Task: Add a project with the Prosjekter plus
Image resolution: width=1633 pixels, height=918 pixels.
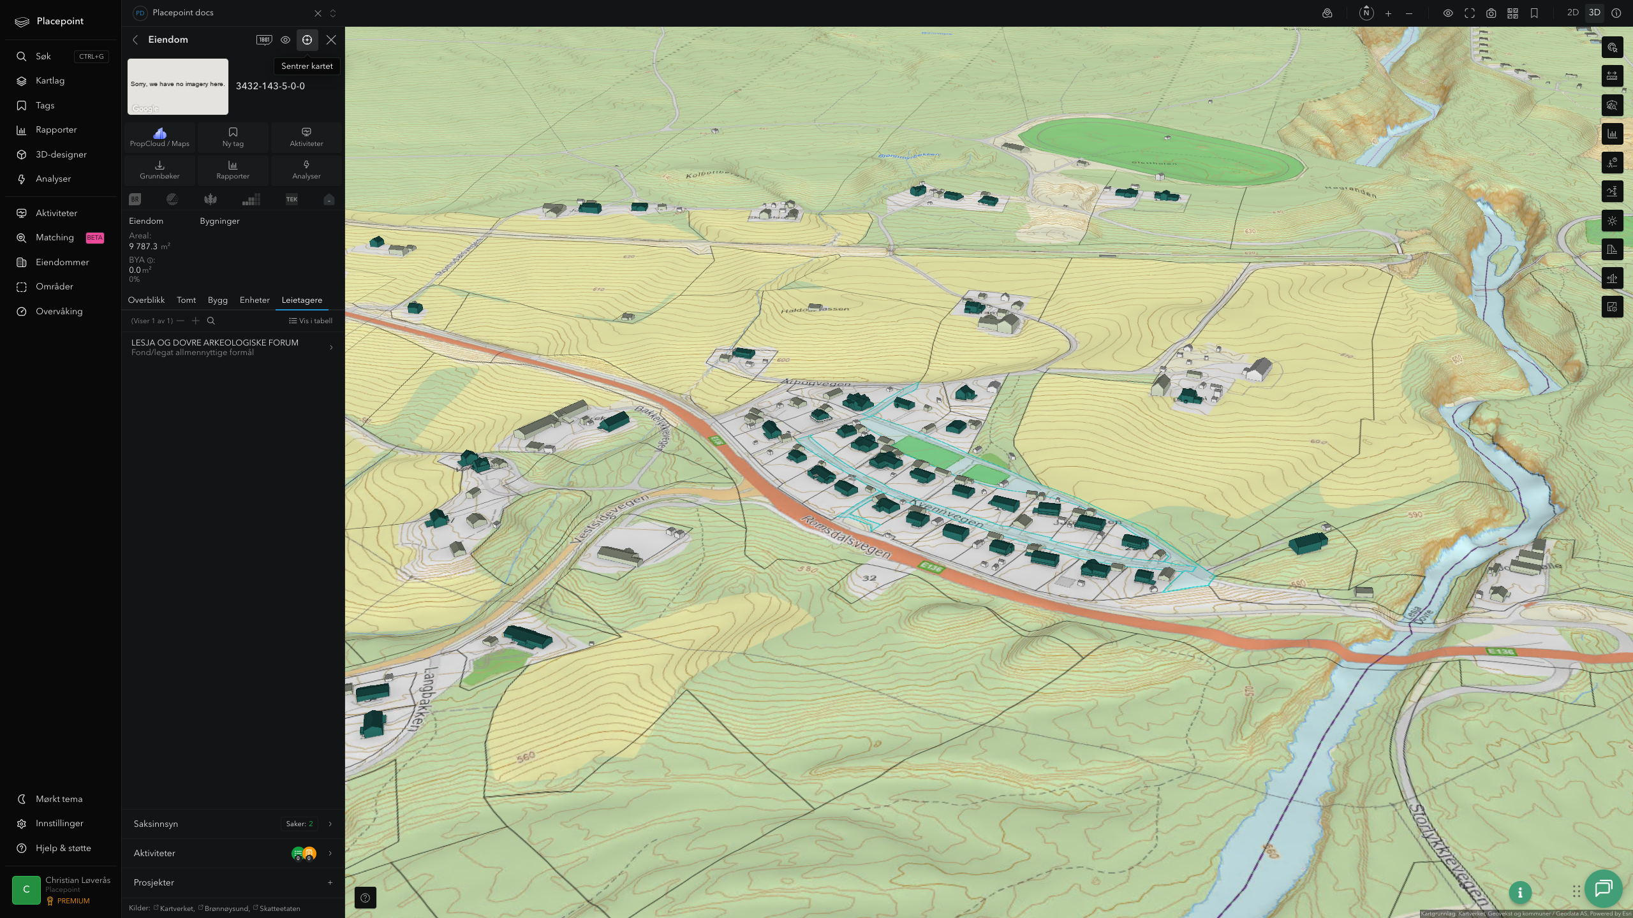Action: [x=330, y=883]
